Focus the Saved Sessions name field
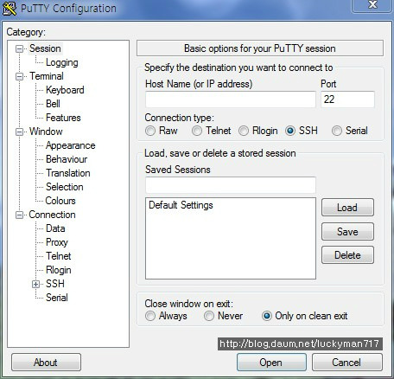This screenshot has width=394, height=379. pos(231,185)
